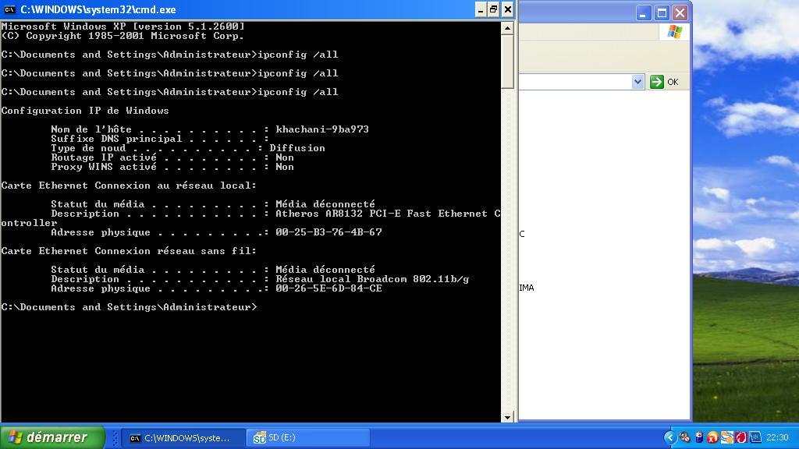
Task: Click the console scrollbar up arrow
Action: pos(507,28)
